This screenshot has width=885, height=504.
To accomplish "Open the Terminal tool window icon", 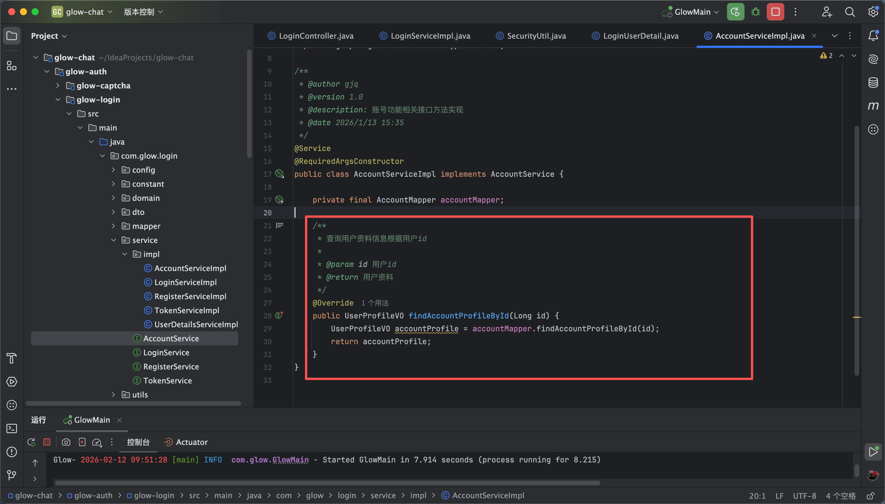I will tap(11, 428).
